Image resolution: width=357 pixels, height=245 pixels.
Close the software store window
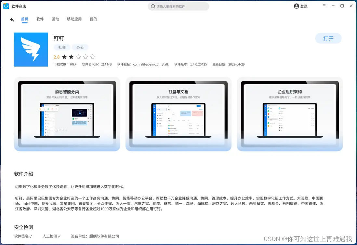(351, 6)
